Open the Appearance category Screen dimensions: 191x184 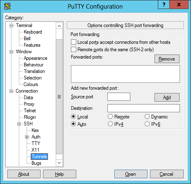pos(36,58)
